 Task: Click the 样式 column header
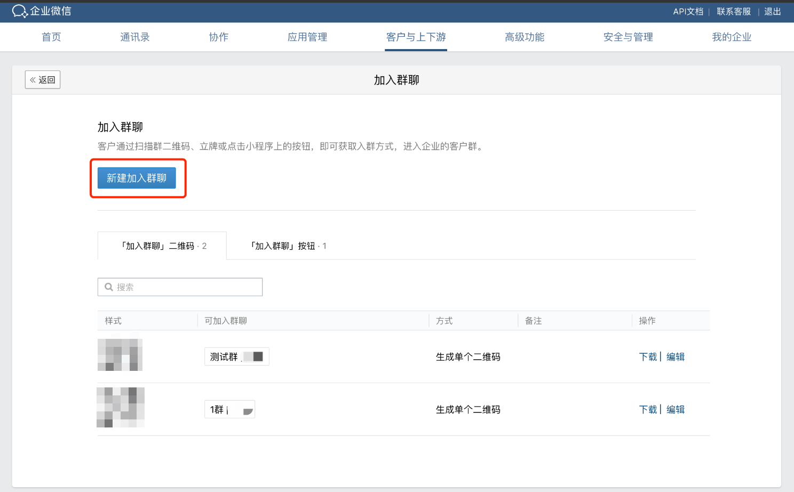click(113, 321)
